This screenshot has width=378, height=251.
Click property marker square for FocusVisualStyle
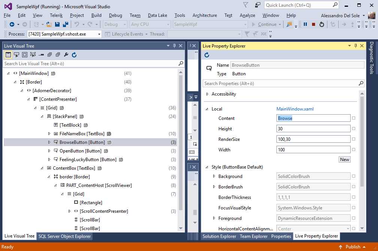point(354,208)
